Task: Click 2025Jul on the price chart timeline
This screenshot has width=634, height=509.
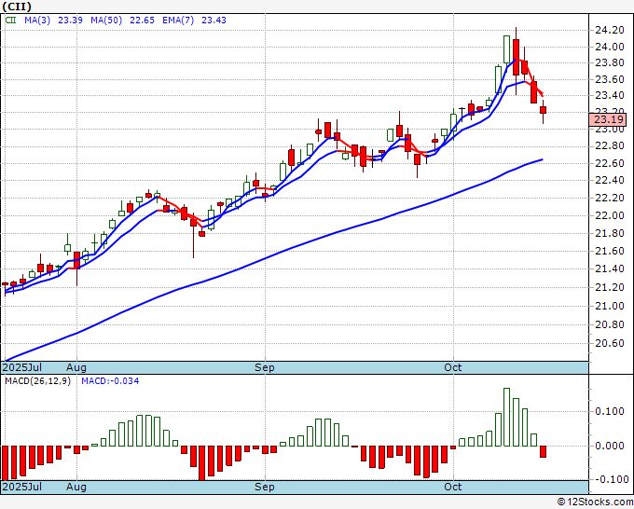Action: (22, 367)
